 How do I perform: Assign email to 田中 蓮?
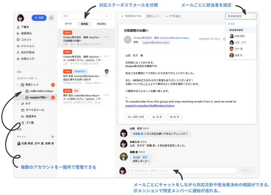(x=241, y=49)
